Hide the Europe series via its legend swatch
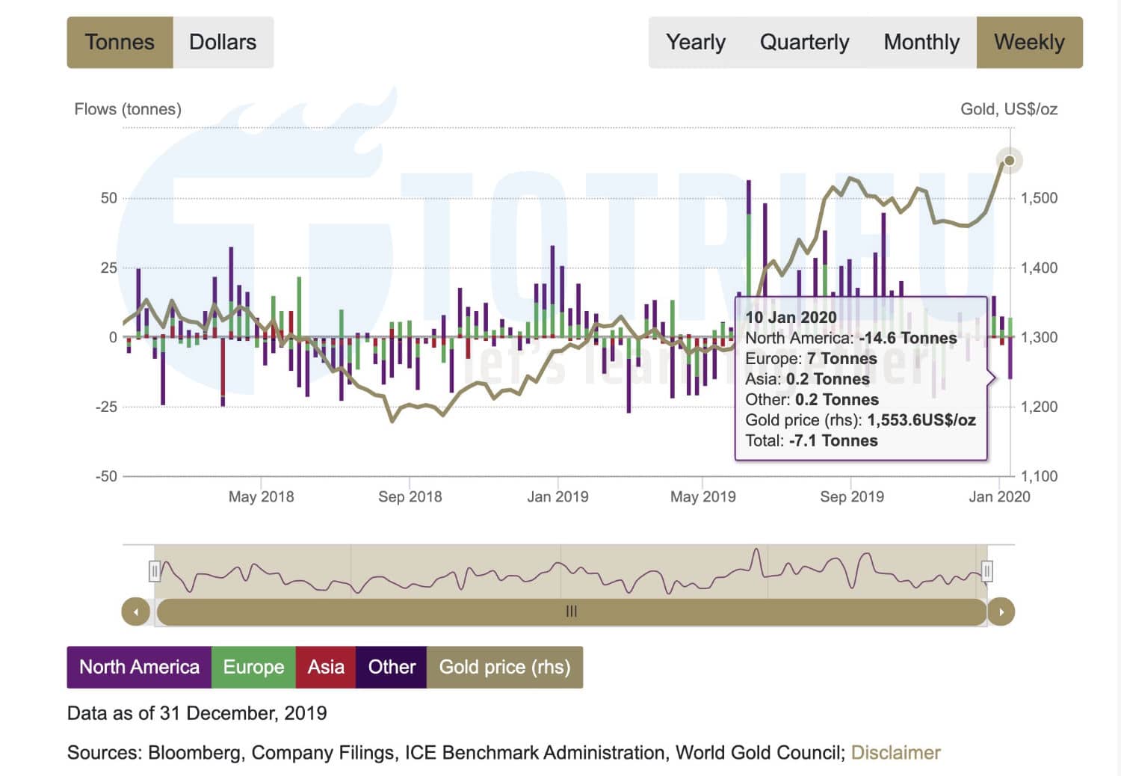The height and width of the screenshot is (776, 1121). tap(253, 667)
